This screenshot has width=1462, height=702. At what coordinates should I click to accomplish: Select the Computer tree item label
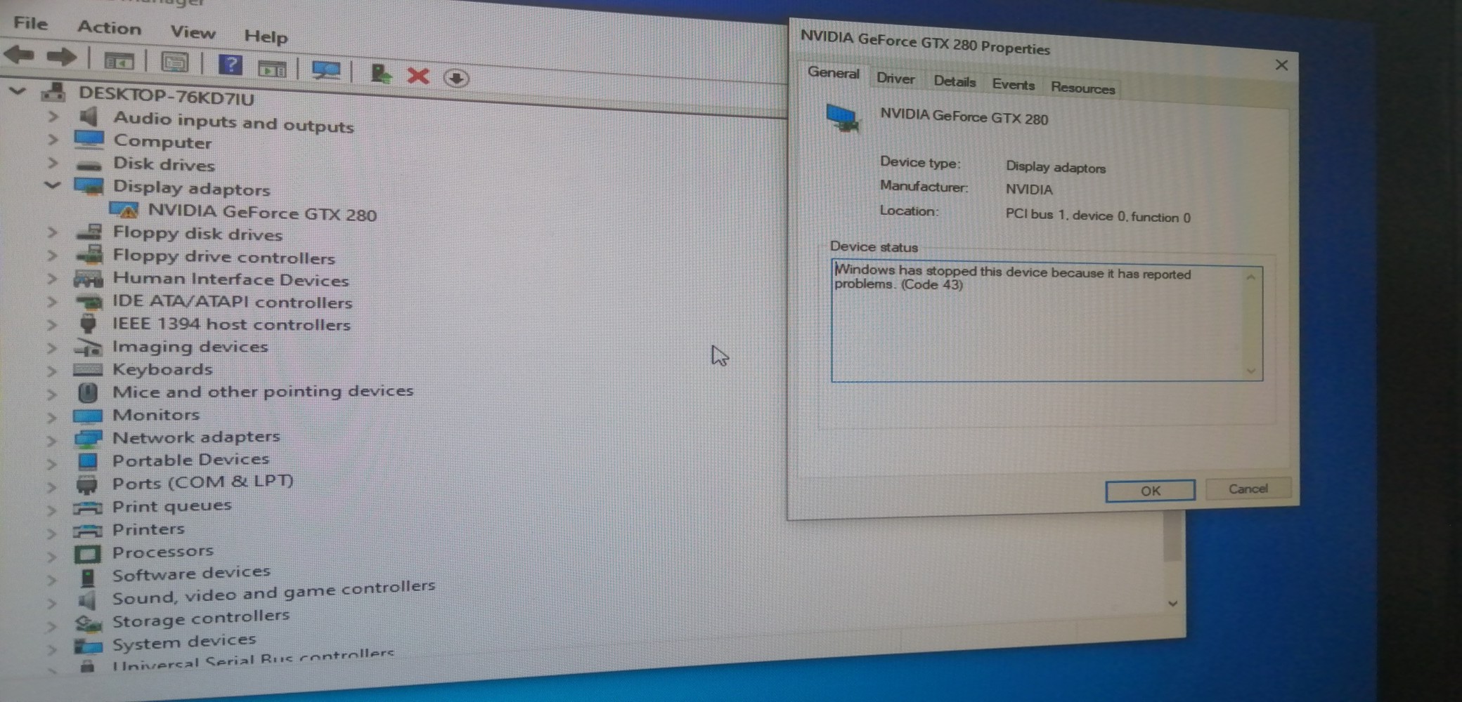pyautogui.click(x=162, y=142)
